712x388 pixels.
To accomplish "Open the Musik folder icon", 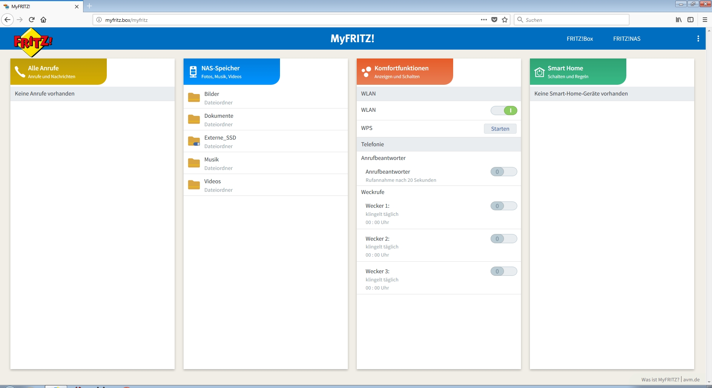I will tap(194, 163).
